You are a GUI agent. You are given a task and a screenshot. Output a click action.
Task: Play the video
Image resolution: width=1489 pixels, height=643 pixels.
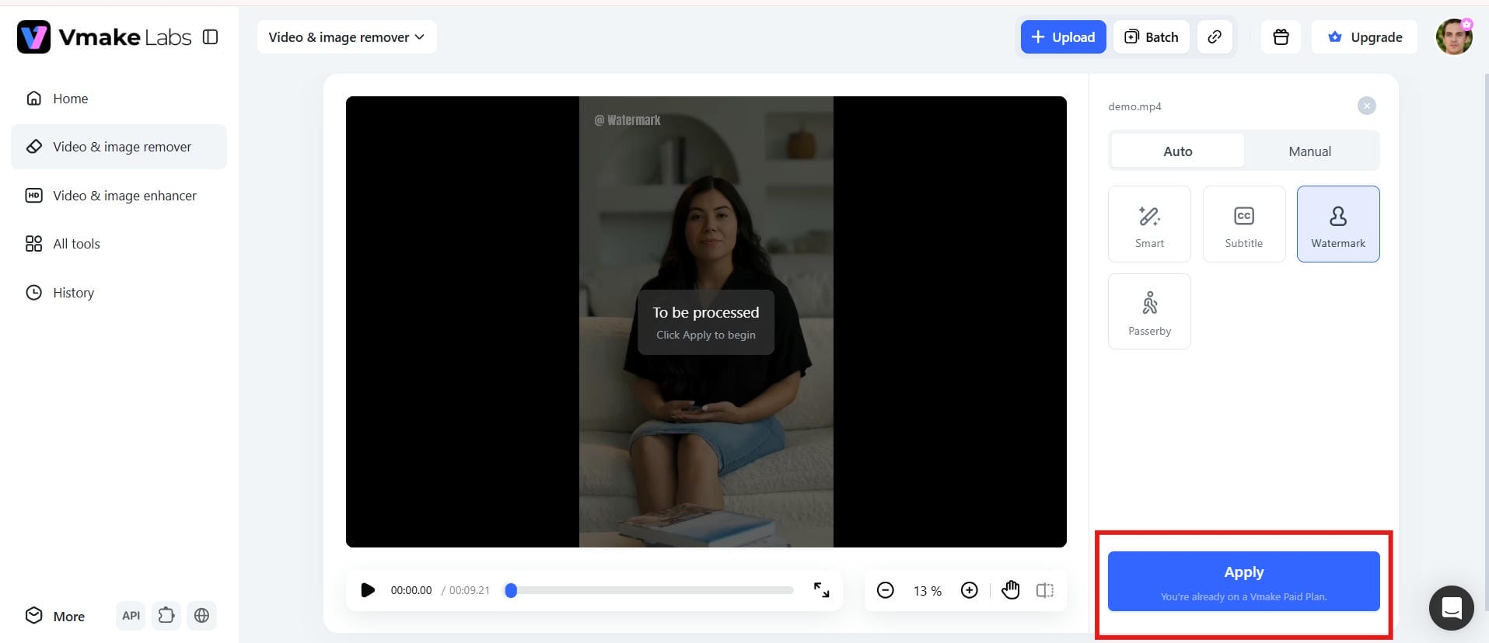pos(368,590)
